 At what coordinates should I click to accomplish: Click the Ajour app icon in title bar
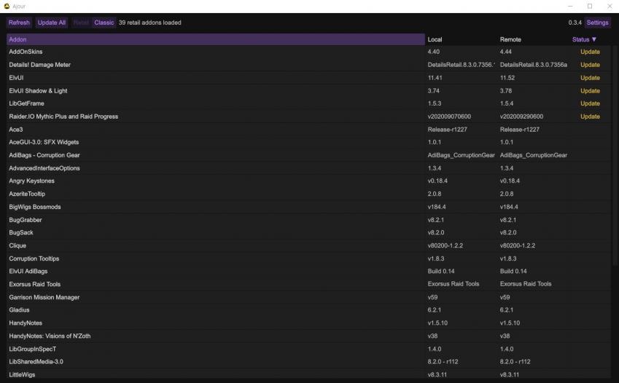[x=7, y=6]
